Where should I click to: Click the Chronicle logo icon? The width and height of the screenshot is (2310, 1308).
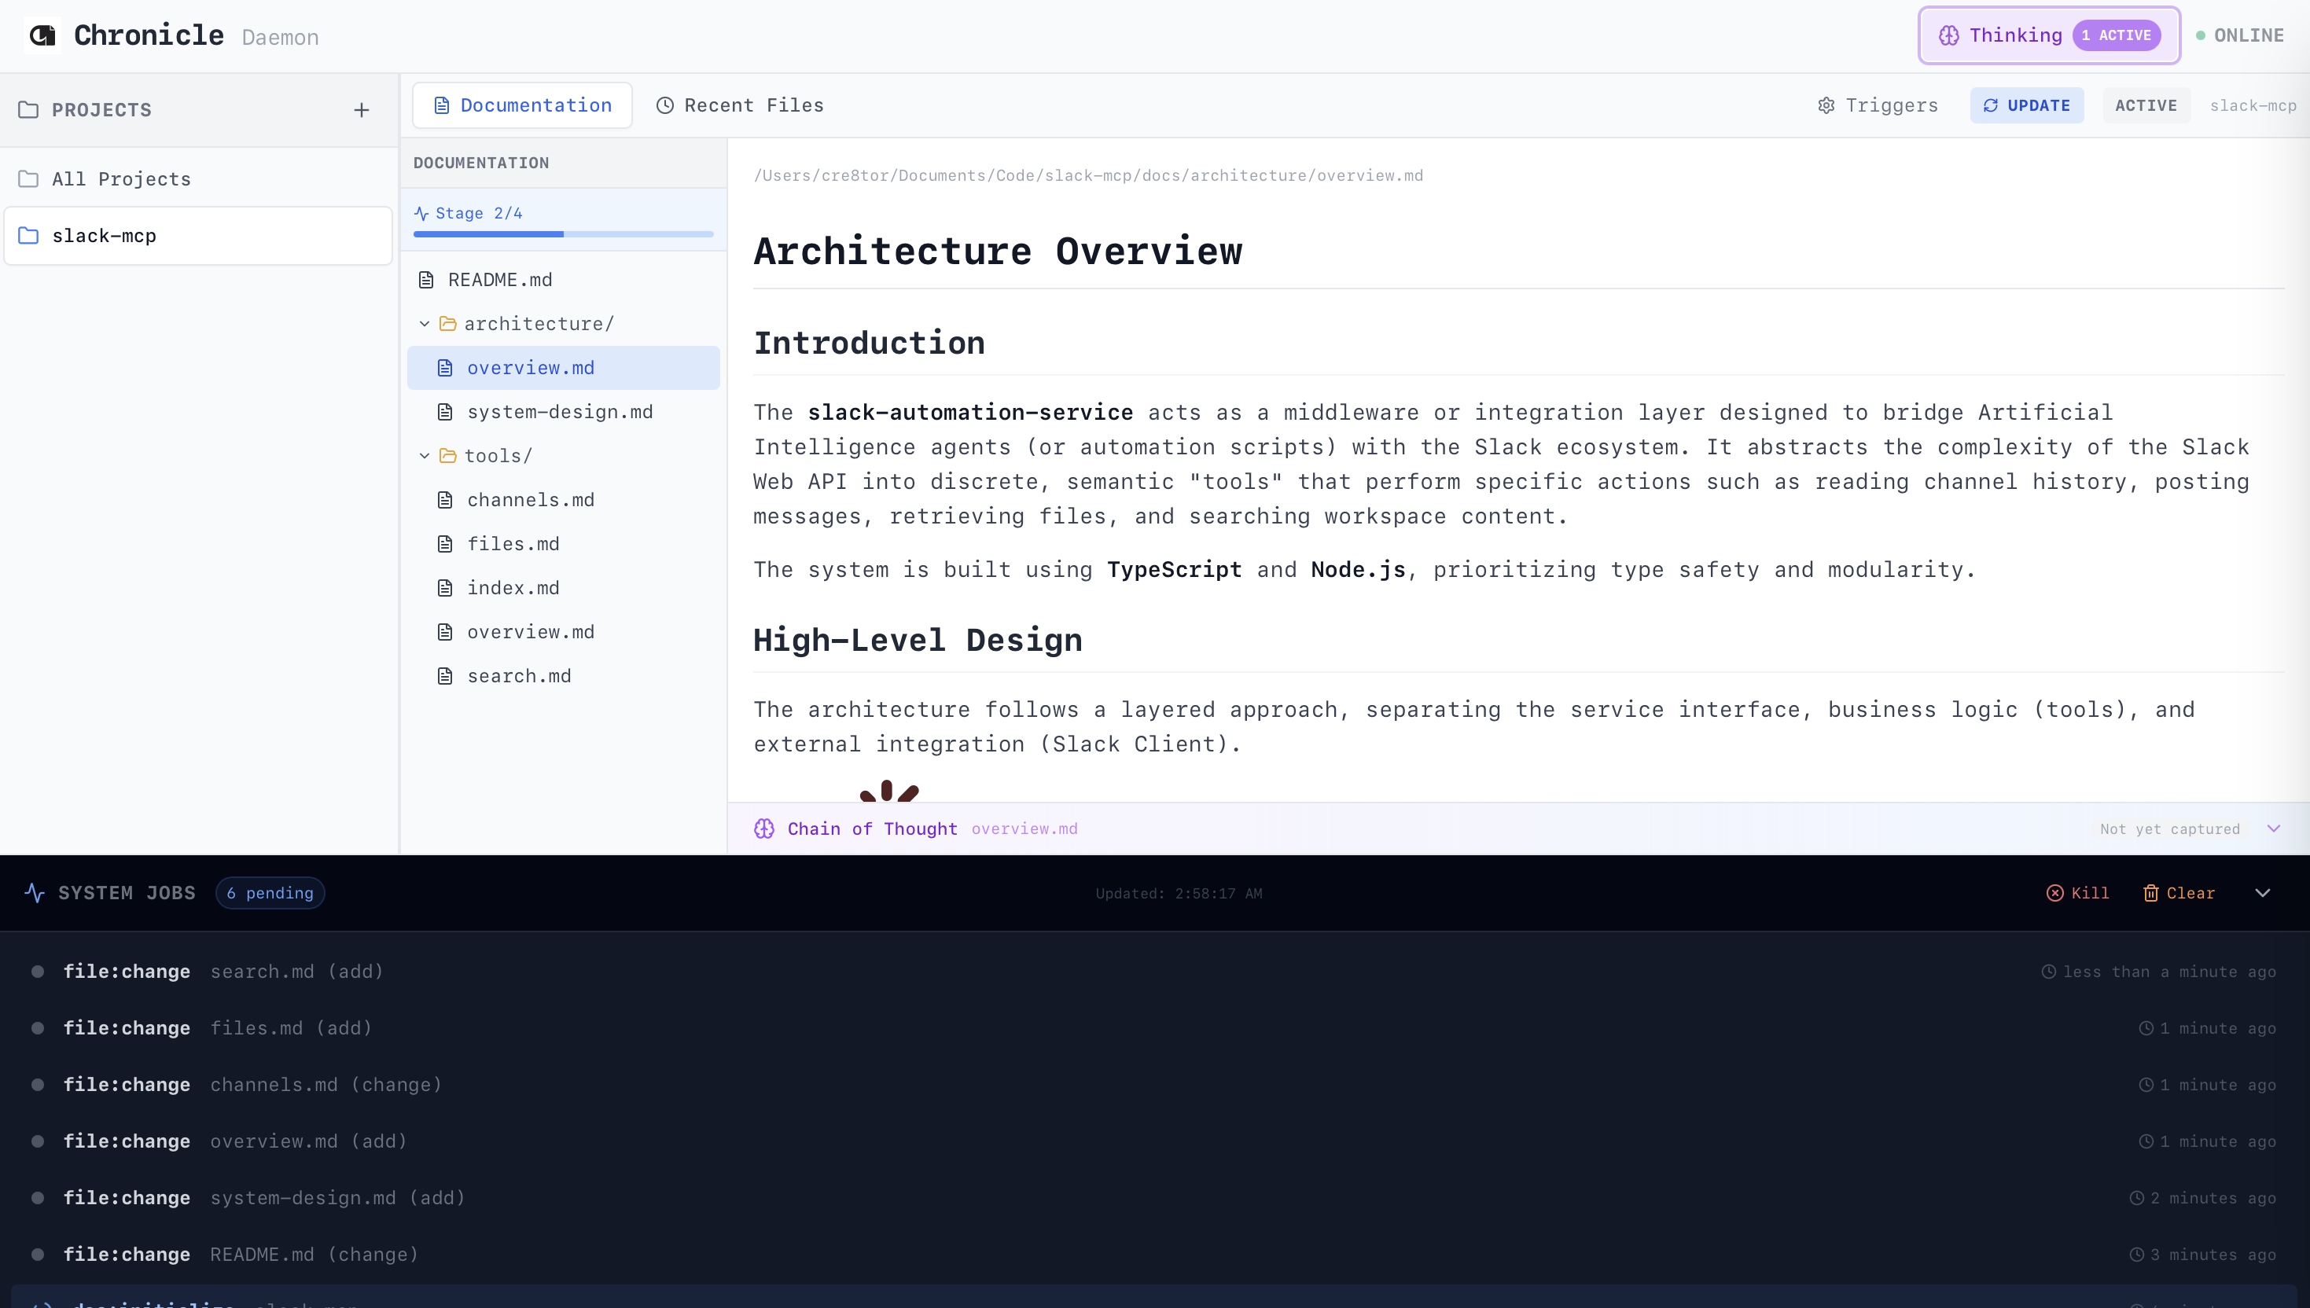click(42, 35)
